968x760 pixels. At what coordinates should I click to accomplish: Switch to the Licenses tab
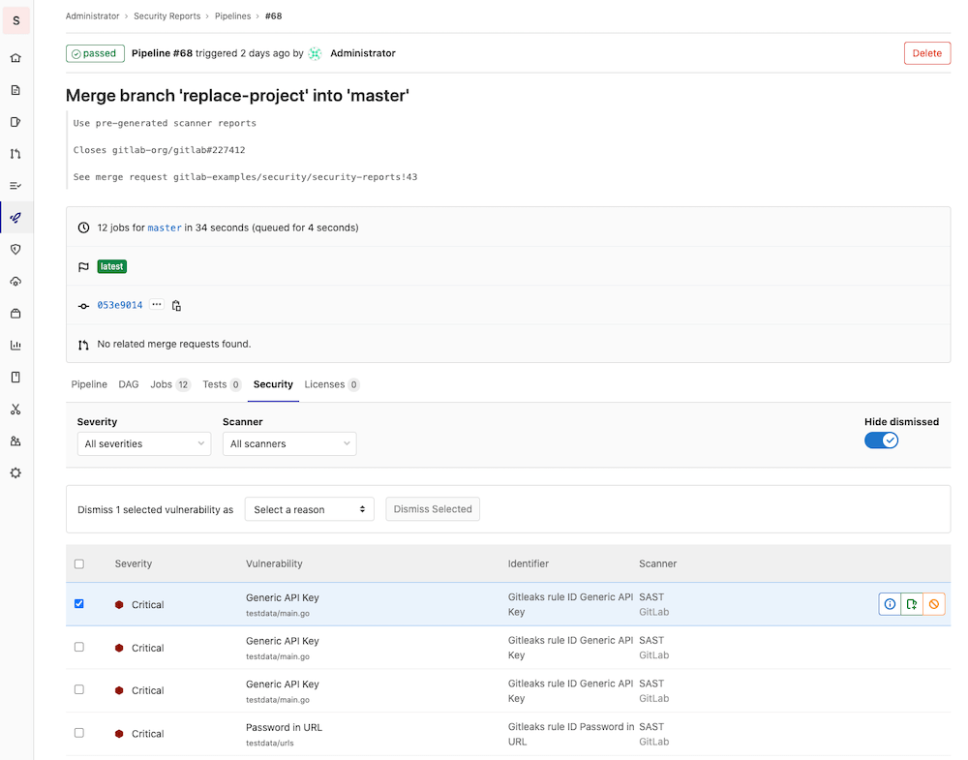(331, 384)
